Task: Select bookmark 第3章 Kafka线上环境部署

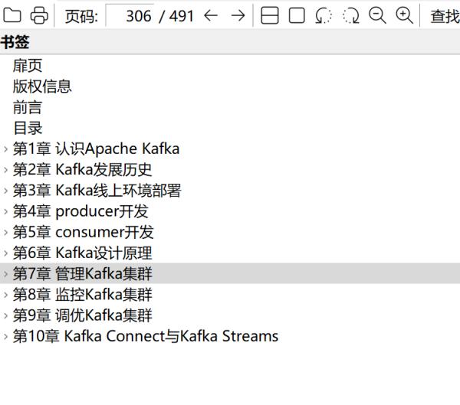Action: click(x=97, y=191)
